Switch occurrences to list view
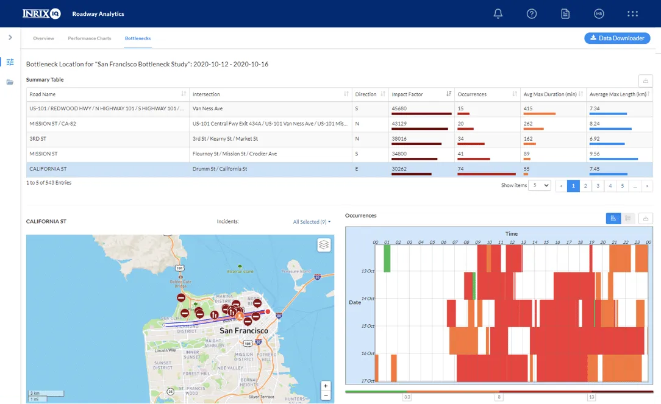Viewport: 661px width, 404px height. pyautogui.click(x=628, y=218)
